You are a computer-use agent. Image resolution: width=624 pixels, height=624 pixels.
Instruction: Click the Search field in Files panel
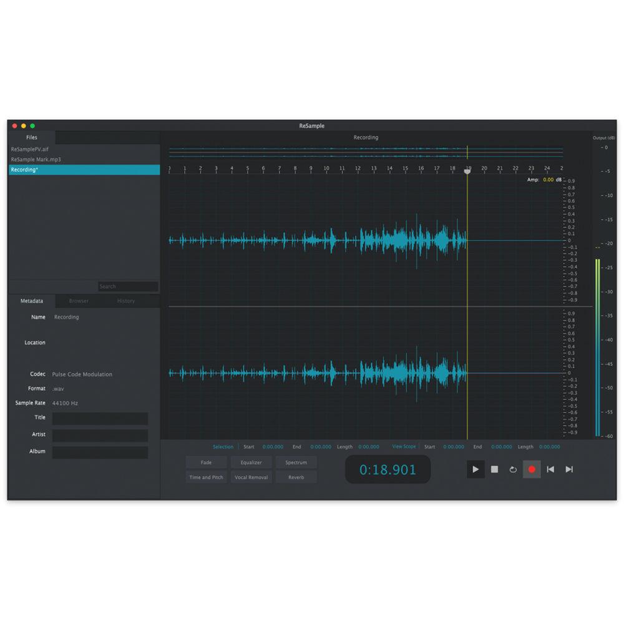(128, 286)
